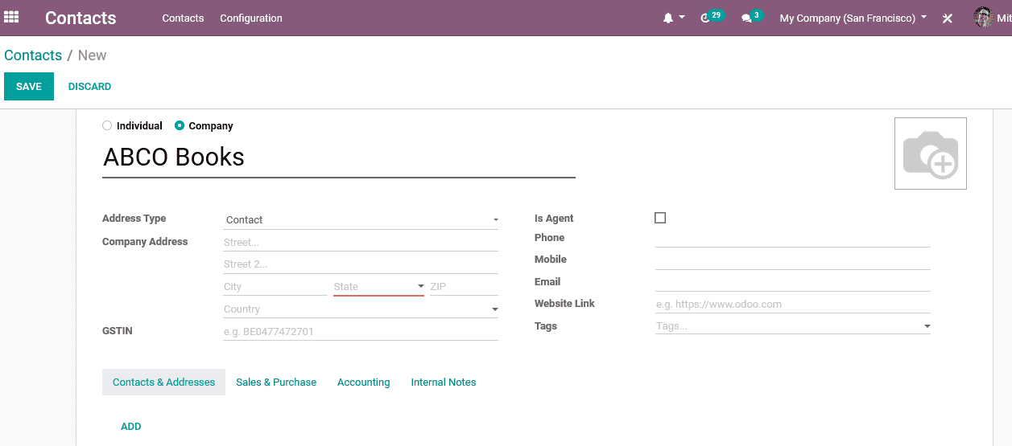Upload a photo via the camera placeholder

coord(930,153)
